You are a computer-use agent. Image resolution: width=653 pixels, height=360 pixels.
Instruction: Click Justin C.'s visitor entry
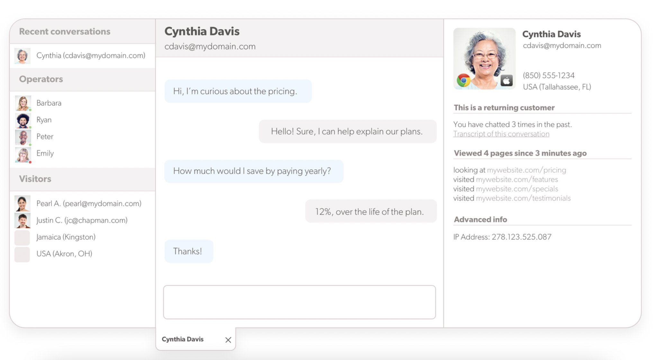tap(81, 220)
